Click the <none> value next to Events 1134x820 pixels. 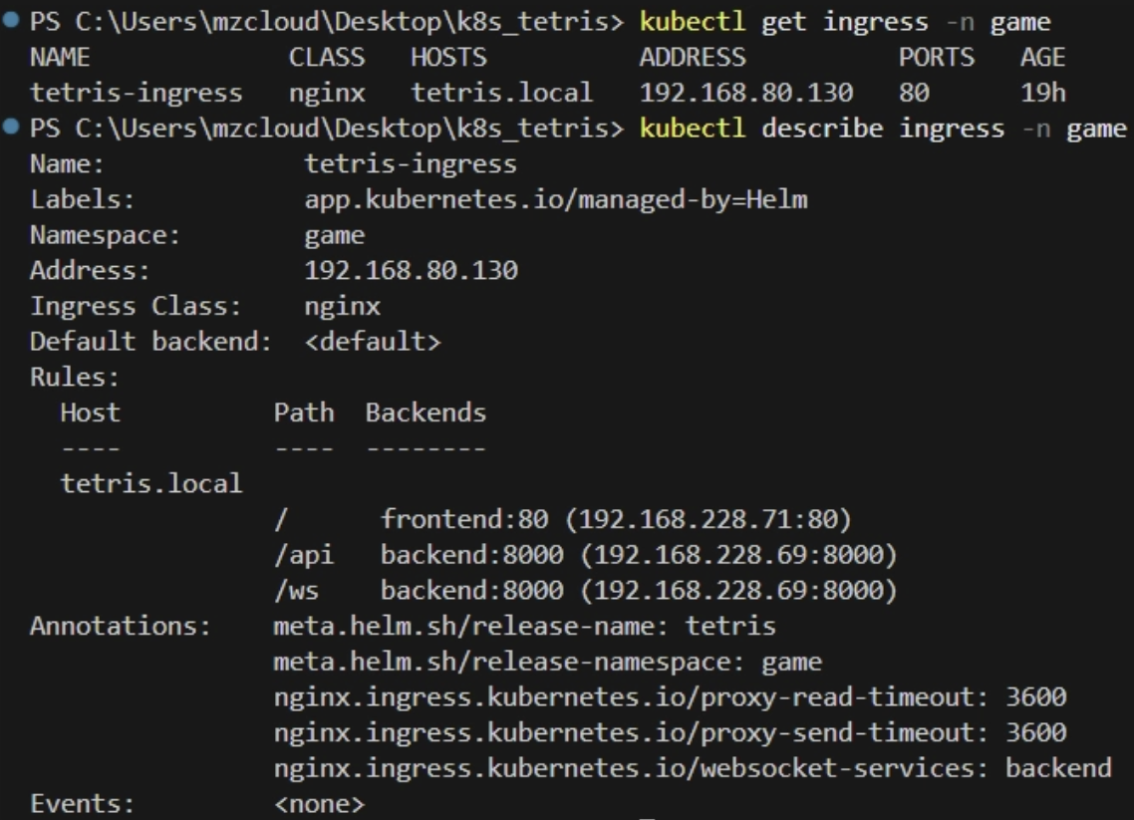click(319, 804)
